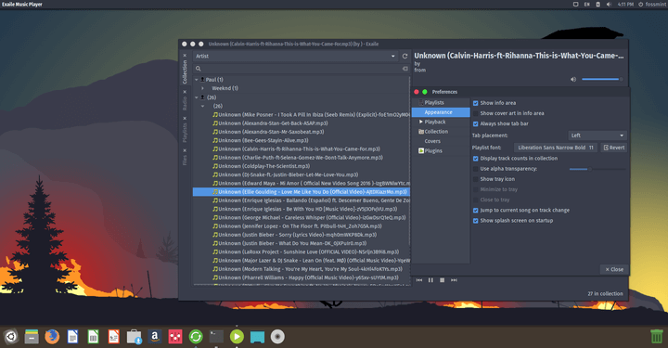Mute audio via the speaker icon beside volume slider
Image resolution: width=668 pixels, height=348 pixels.
[573, 79]
